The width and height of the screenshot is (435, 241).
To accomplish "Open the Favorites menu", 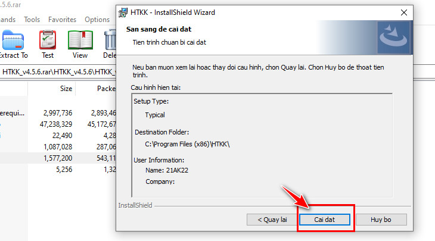I will coord(62,20).
